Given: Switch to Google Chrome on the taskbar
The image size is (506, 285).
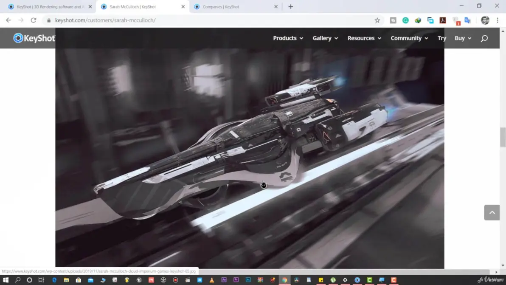Looking at the screenshot, I should (x=284, y=280).
